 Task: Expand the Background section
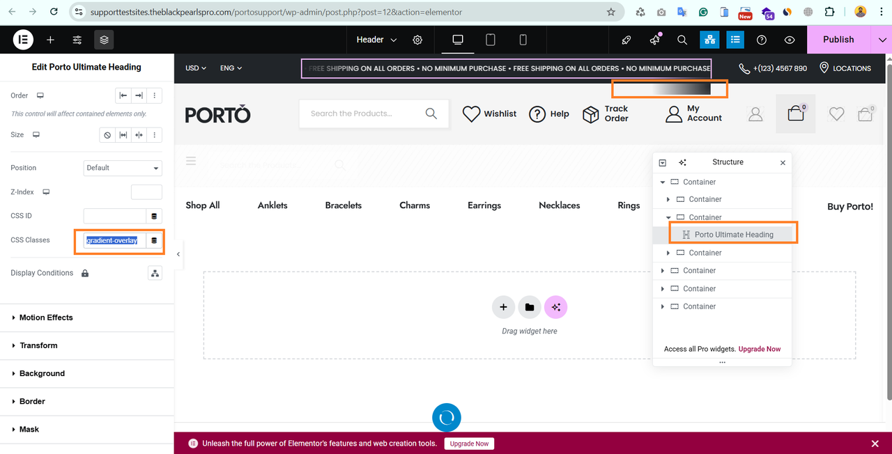[x=87, y=373]
